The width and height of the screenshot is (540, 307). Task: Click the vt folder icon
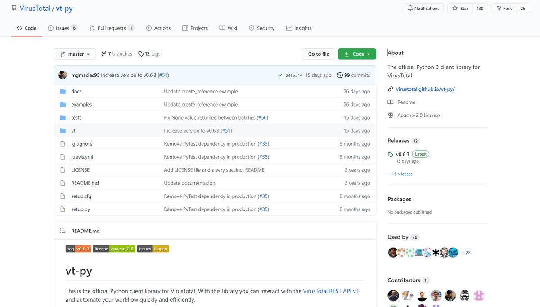[63, 131]
